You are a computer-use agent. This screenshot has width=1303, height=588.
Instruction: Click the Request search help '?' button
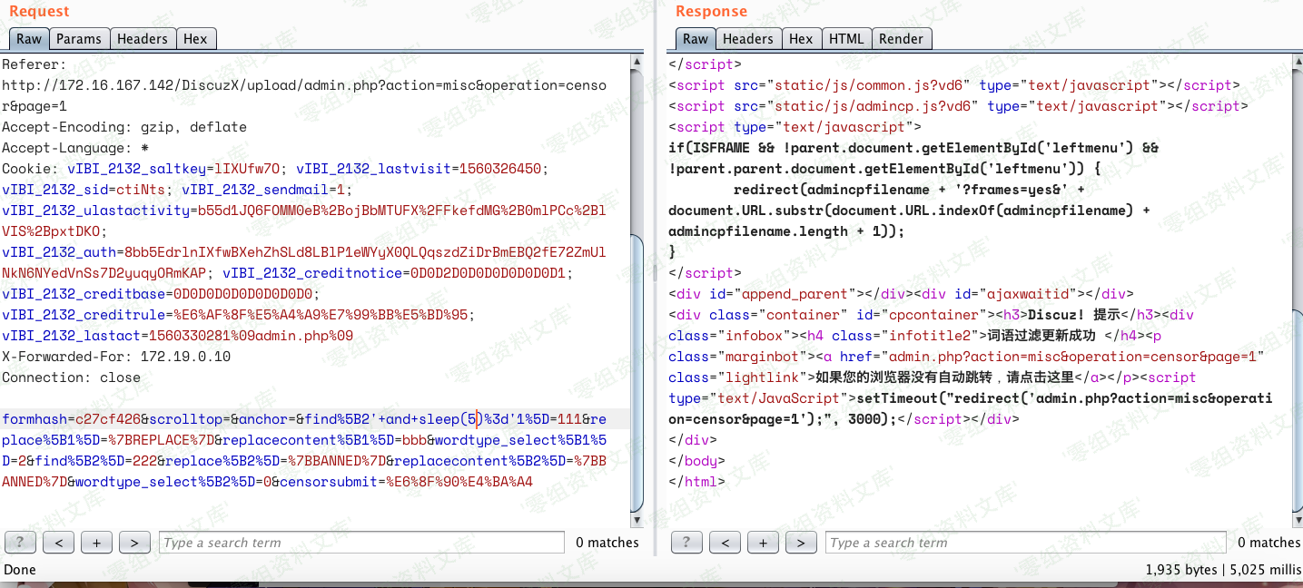tap(20, 543)
